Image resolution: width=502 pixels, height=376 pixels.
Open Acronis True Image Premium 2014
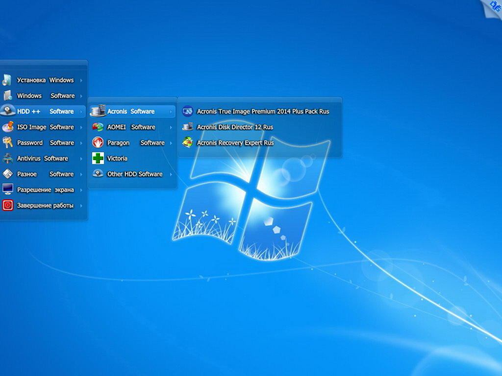pyautogui.click(x=263, y=111)
